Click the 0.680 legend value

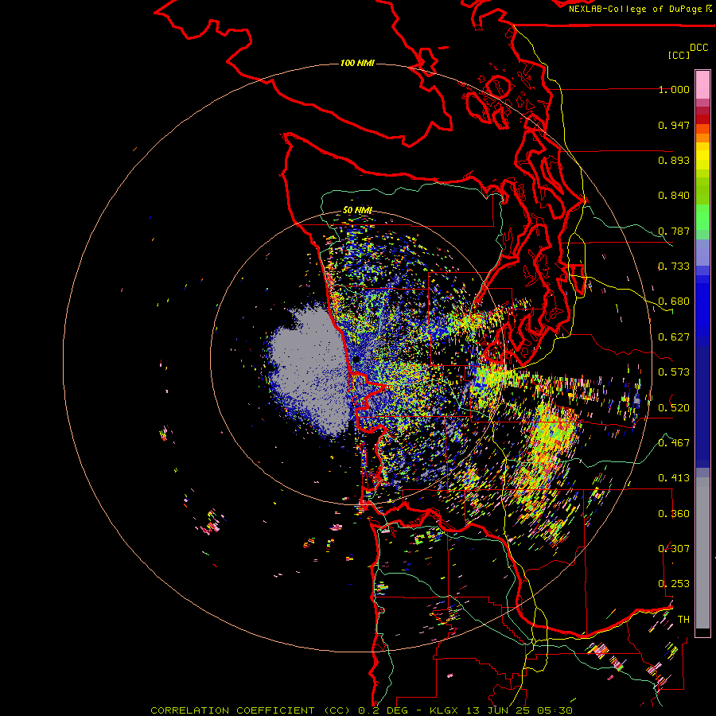[674, 302]
